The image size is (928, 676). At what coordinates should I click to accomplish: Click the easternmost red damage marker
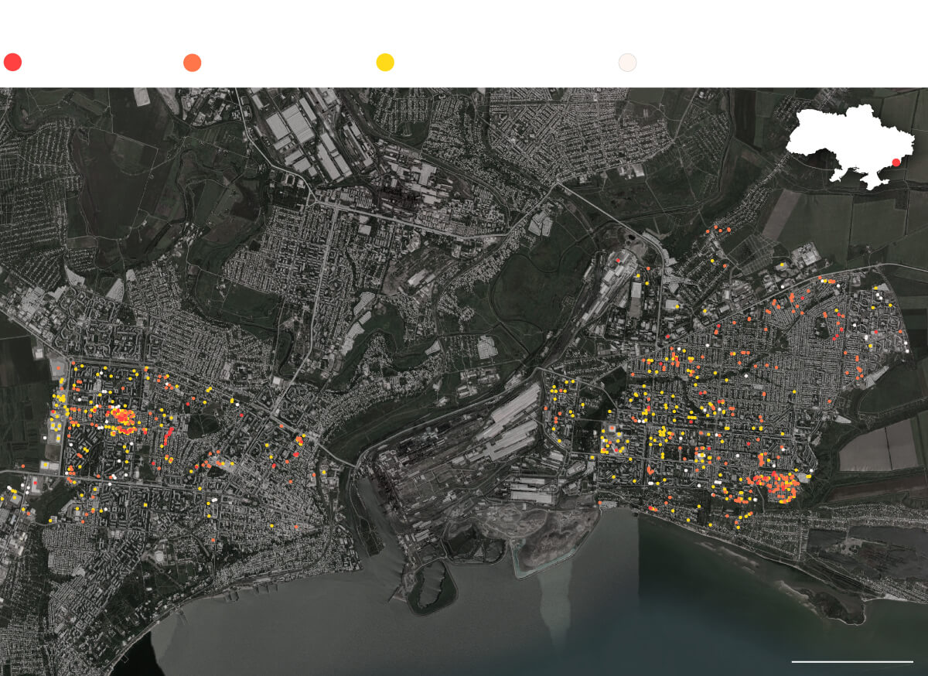[x=905, y=350]
